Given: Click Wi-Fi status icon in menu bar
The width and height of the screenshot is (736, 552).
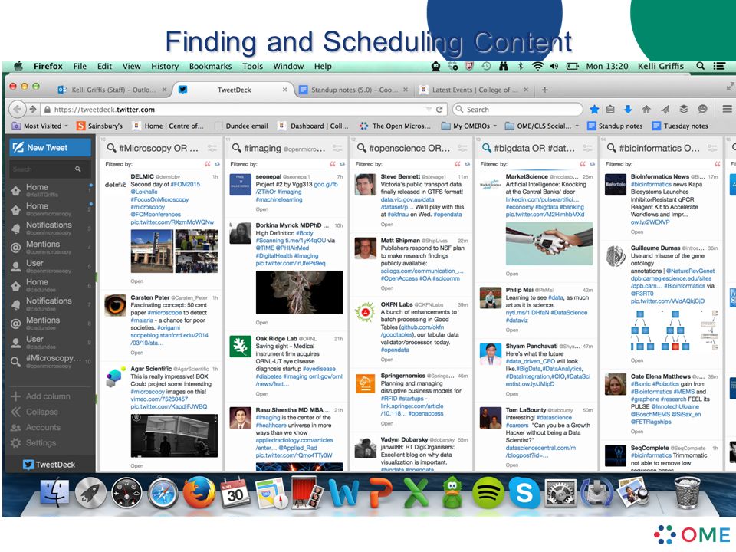Looking at the screenshot, I should (x=537, y=66).
